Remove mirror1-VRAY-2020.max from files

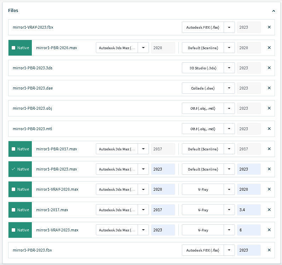pos(269,189)
